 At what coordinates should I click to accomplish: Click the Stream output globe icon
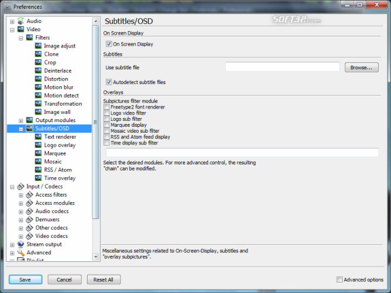click(21, 244)
